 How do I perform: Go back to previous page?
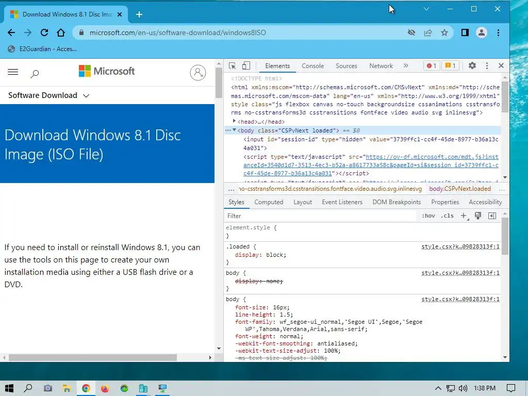11,32
